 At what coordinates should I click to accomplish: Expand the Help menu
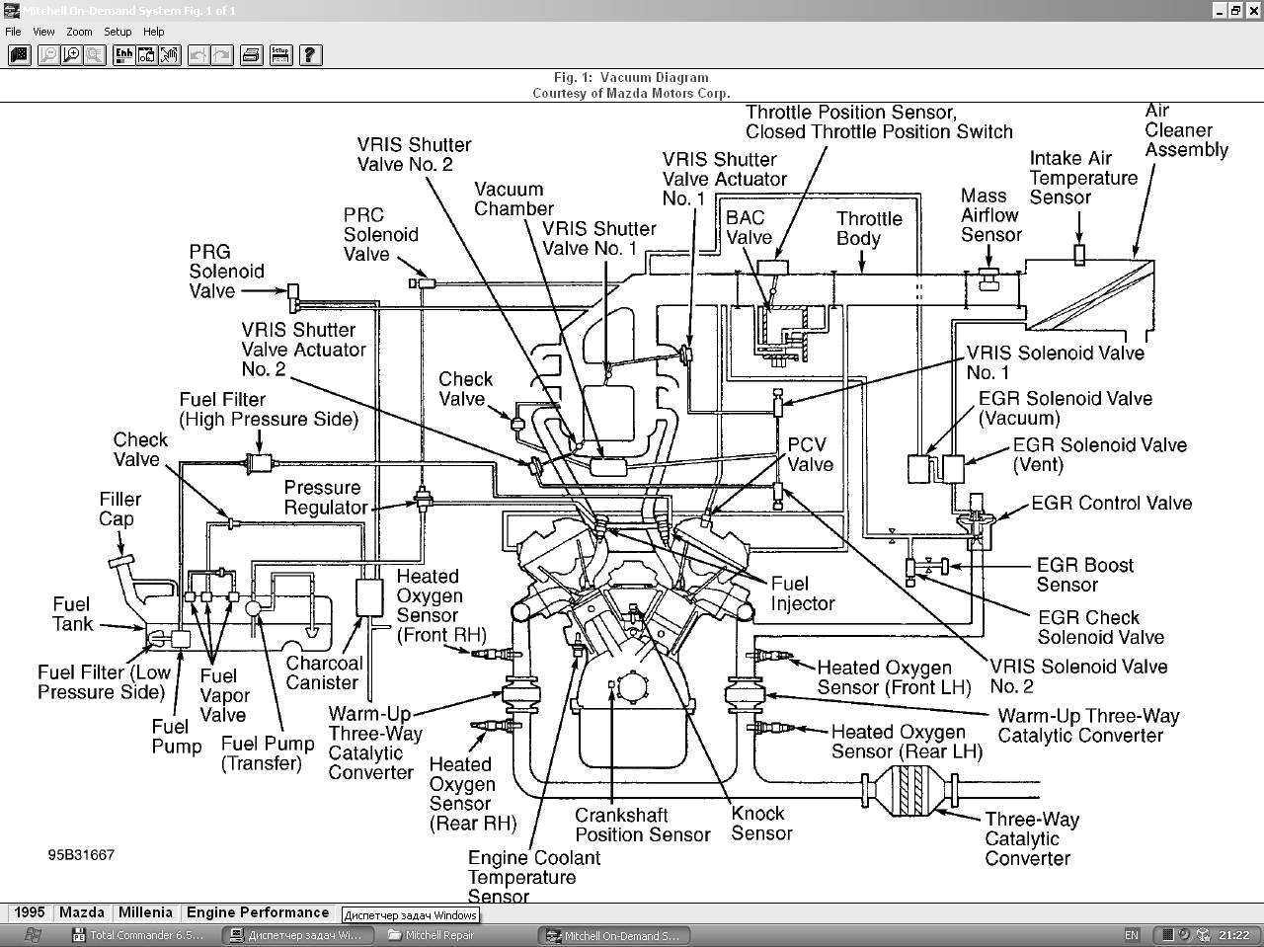153,32
